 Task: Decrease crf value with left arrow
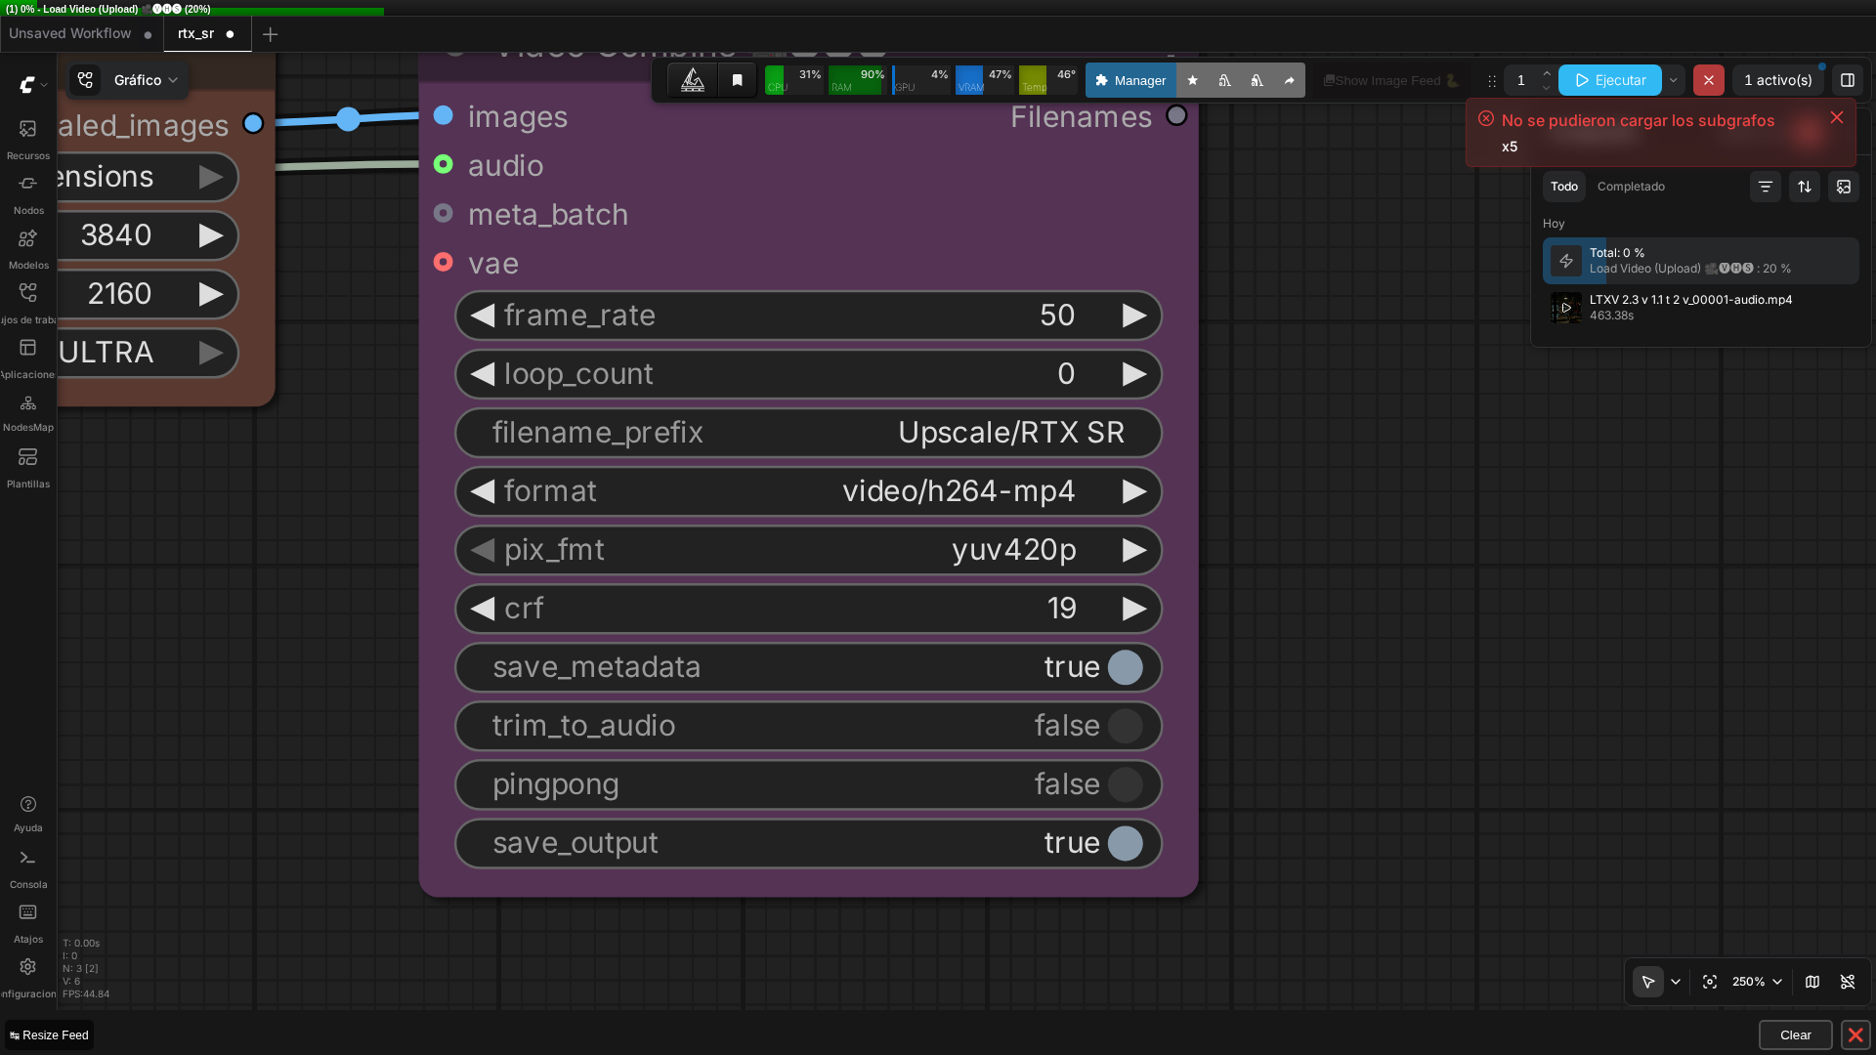pos(483,609)
